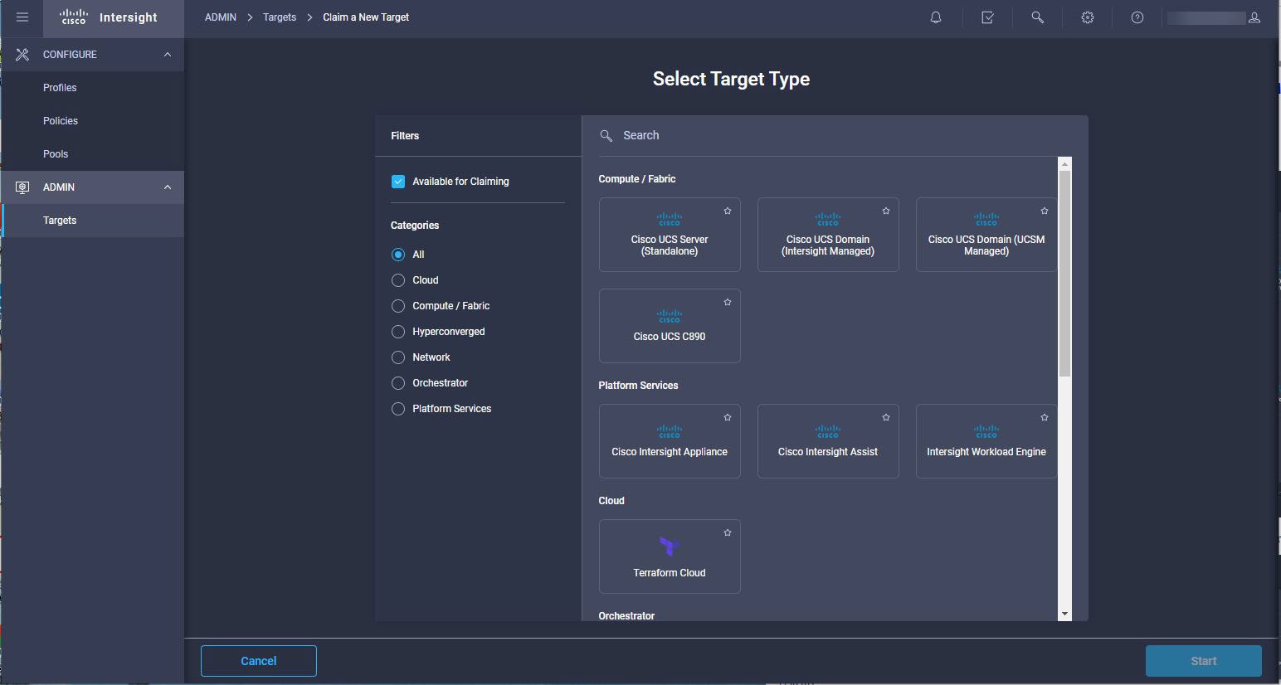Uncheck Available for Claiming filter

pyautogui.click(x=398, y=182)
